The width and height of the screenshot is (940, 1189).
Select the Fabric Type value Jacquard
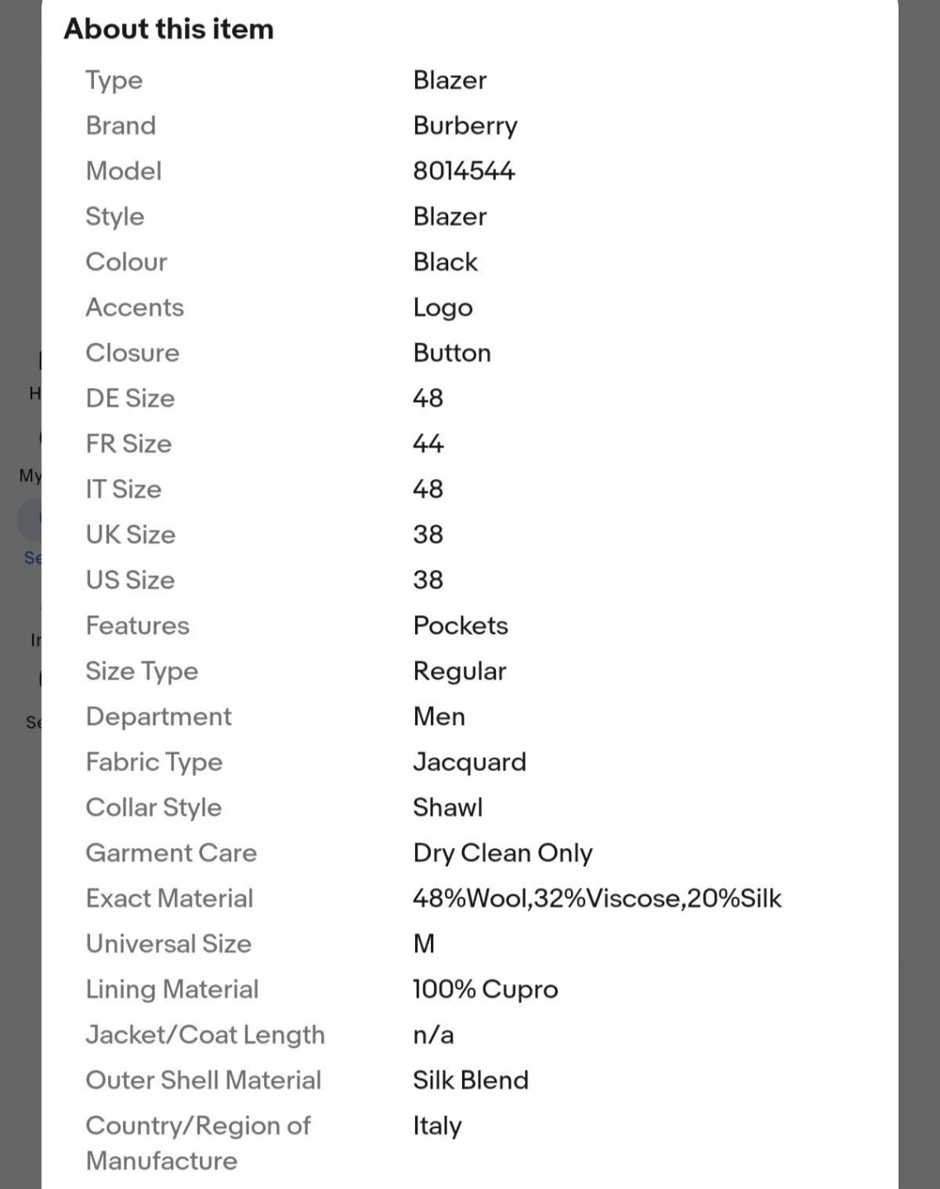click(x=469, y=761)
